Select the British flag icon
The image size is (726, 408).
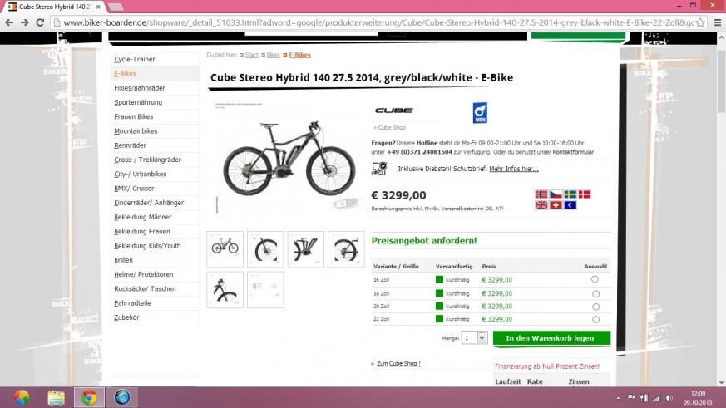[x=541, y=205]
